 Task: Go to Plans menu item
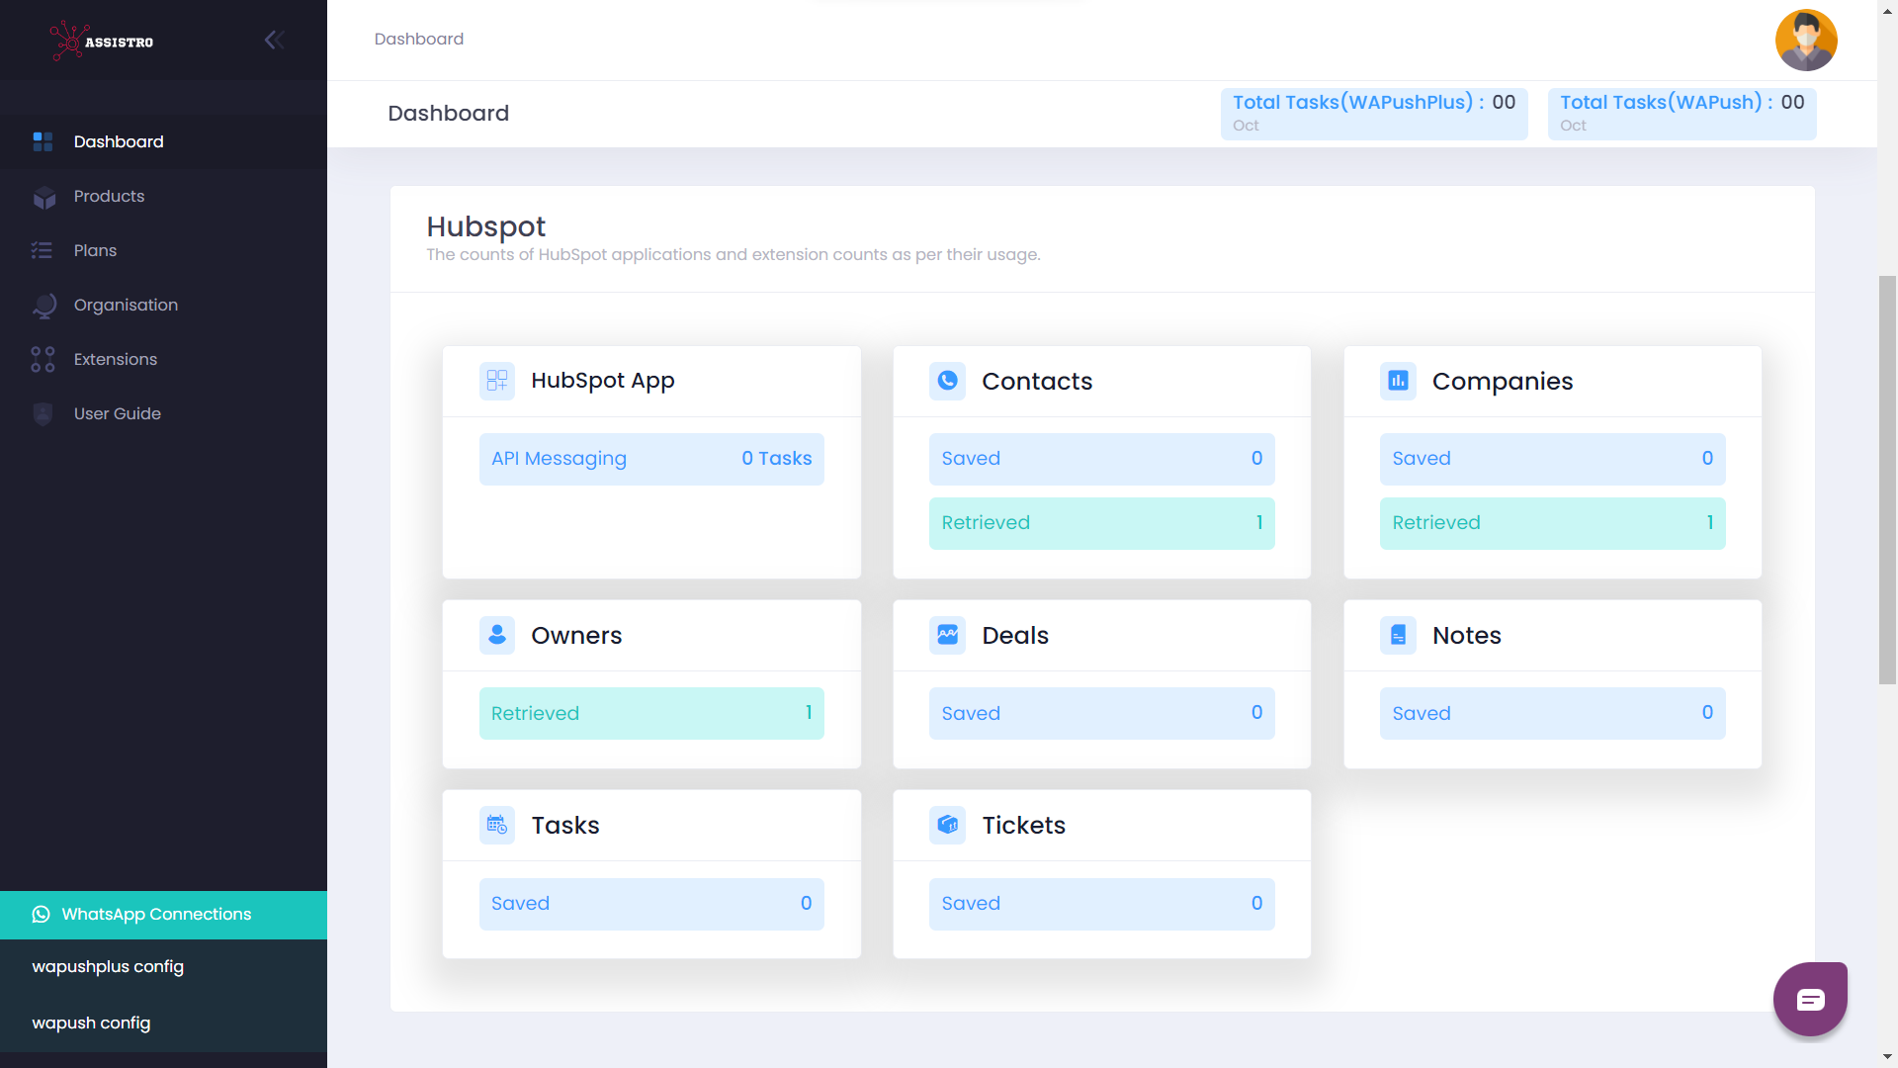coord(95,250)
